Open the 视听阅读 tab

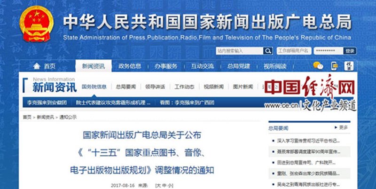(x=275, y=66)
